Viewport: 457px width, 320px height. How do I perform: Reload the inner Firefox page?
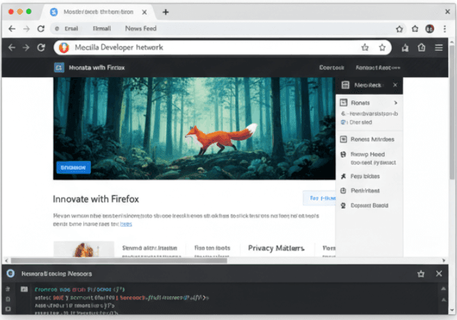41,47
